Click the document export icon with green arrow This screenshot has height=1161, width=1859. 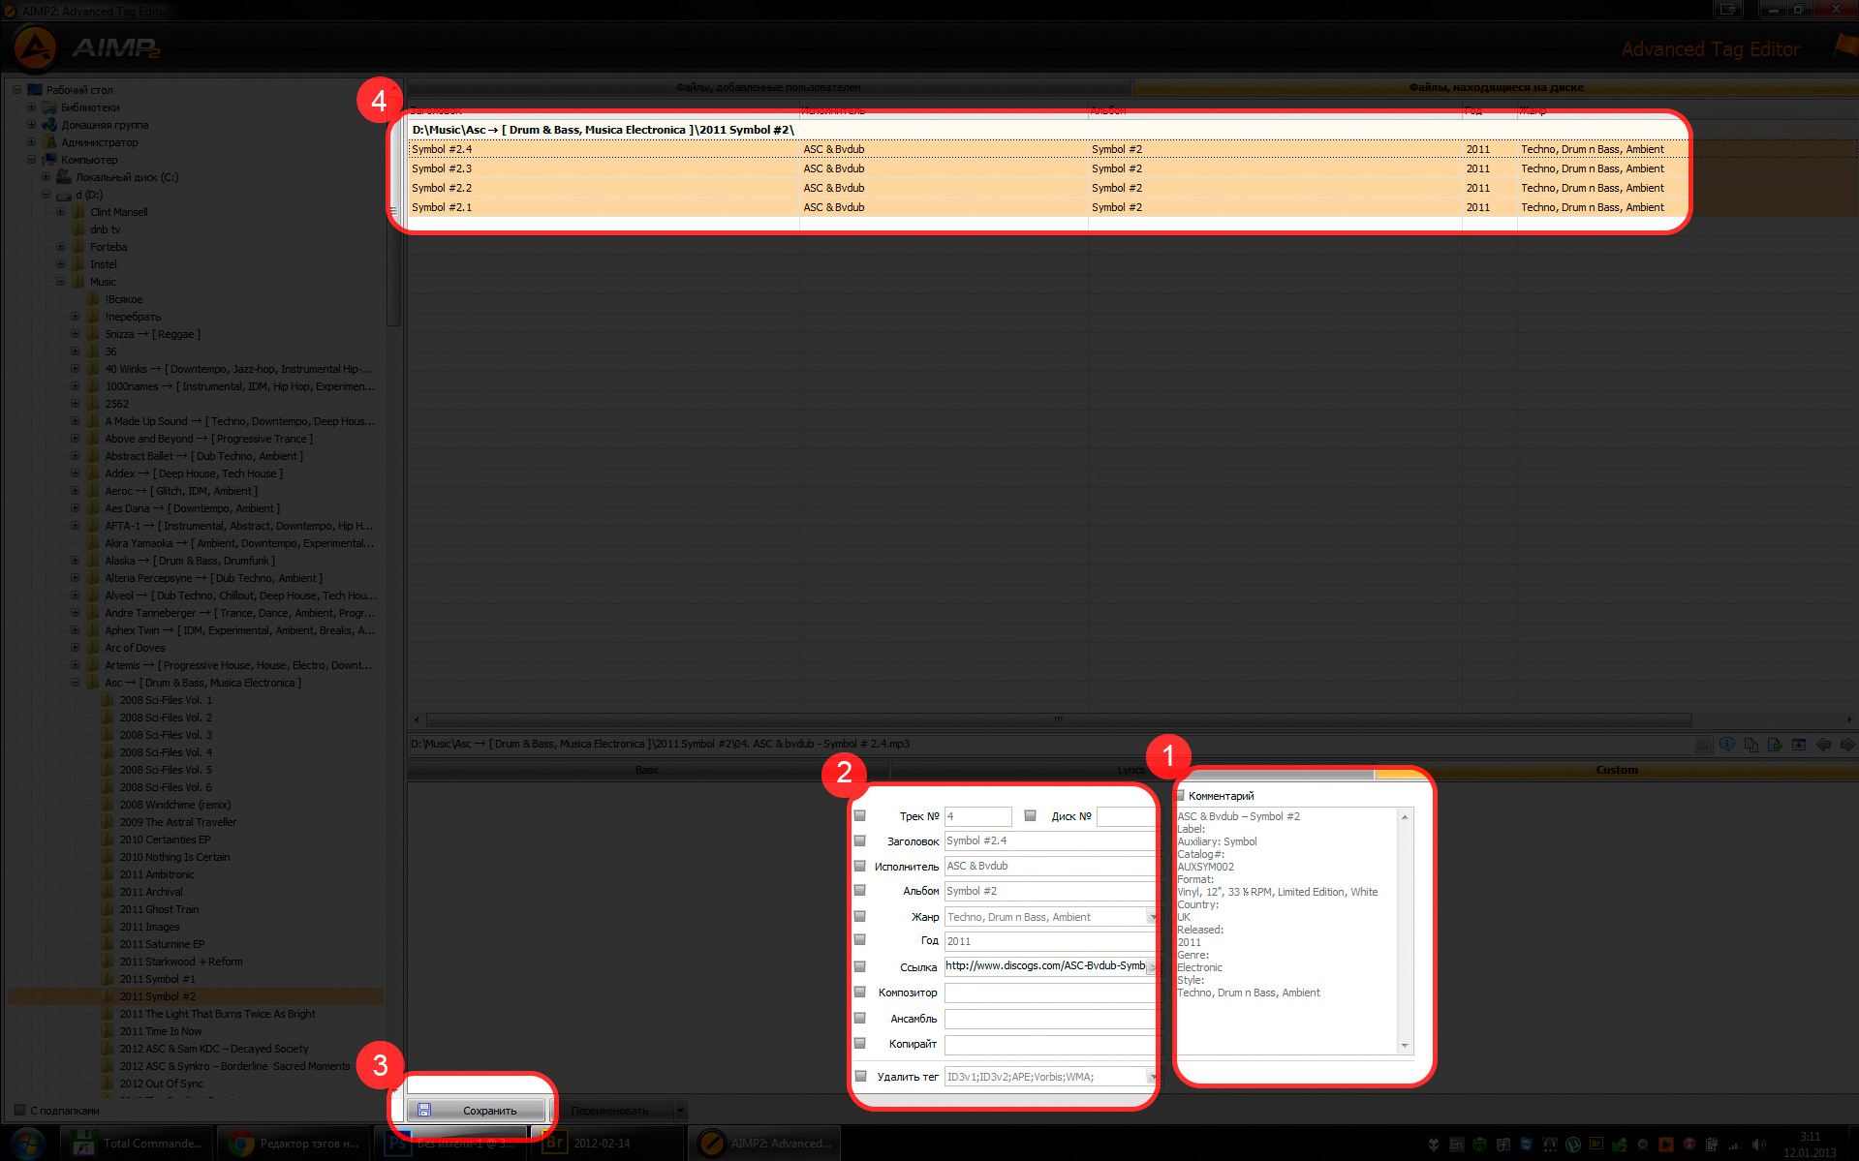[x=1775, y=745]
